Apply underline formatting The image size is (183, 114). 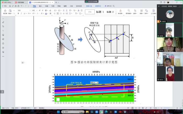(x=25, y=13)
